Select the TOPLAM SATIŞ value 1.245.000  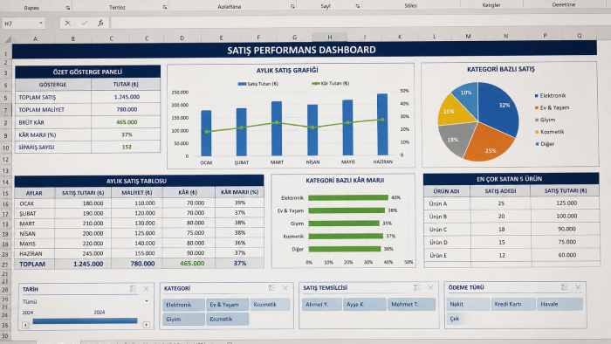coord(127,97)
